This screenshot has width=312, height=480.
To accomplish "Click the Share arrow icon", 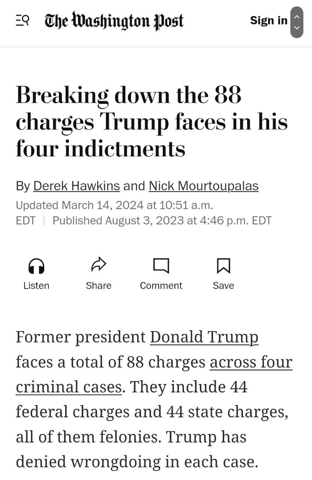I will (x=99, y=265).
